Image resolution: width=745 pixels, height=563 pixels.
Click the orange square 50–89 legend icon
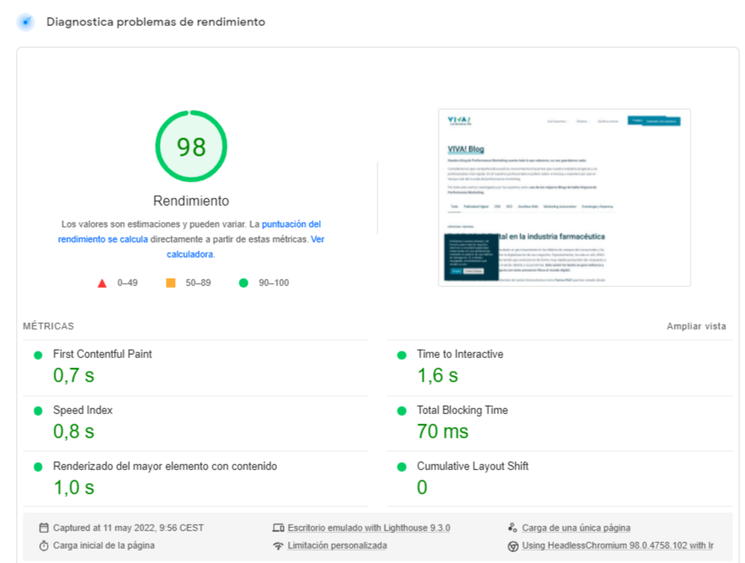click(x=171, y=283)
